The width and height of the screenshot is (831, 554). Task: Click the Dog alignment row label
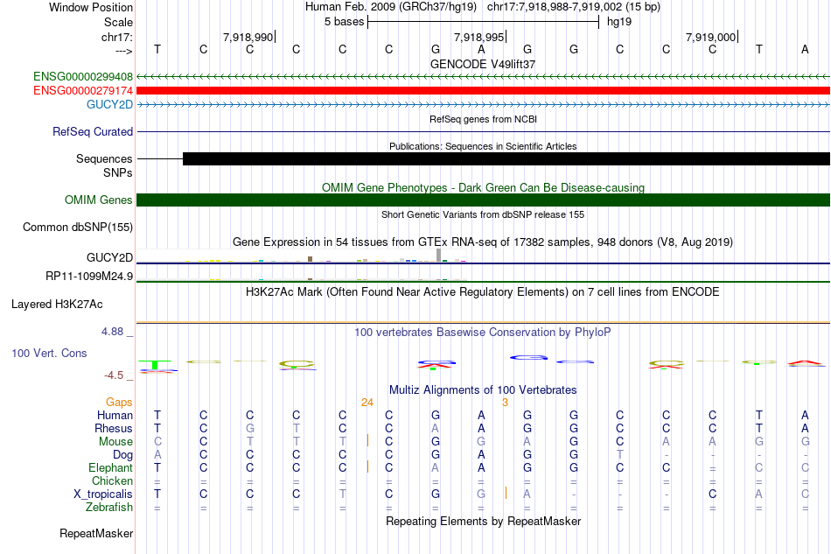coord(122,455)
